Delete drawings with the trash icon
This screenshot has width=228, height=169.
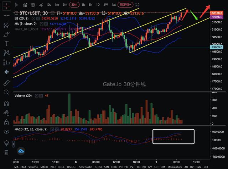6,153
